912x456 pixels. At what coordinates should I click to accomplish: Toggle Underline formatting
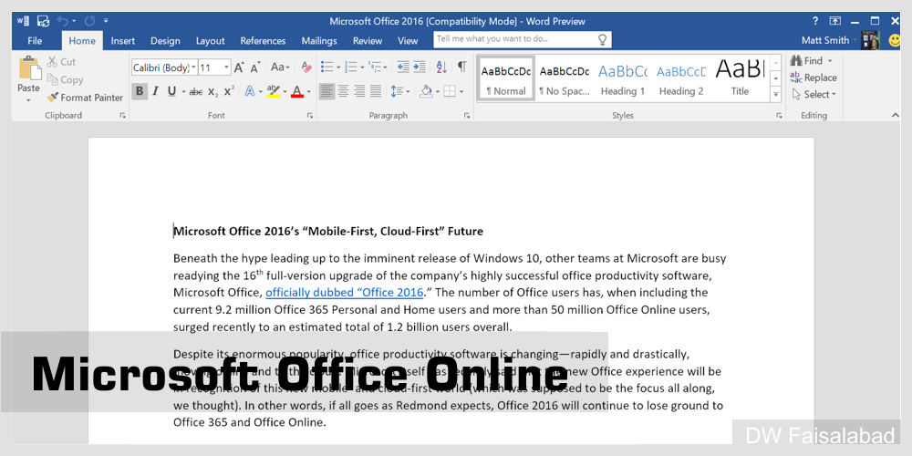(171, 91)
